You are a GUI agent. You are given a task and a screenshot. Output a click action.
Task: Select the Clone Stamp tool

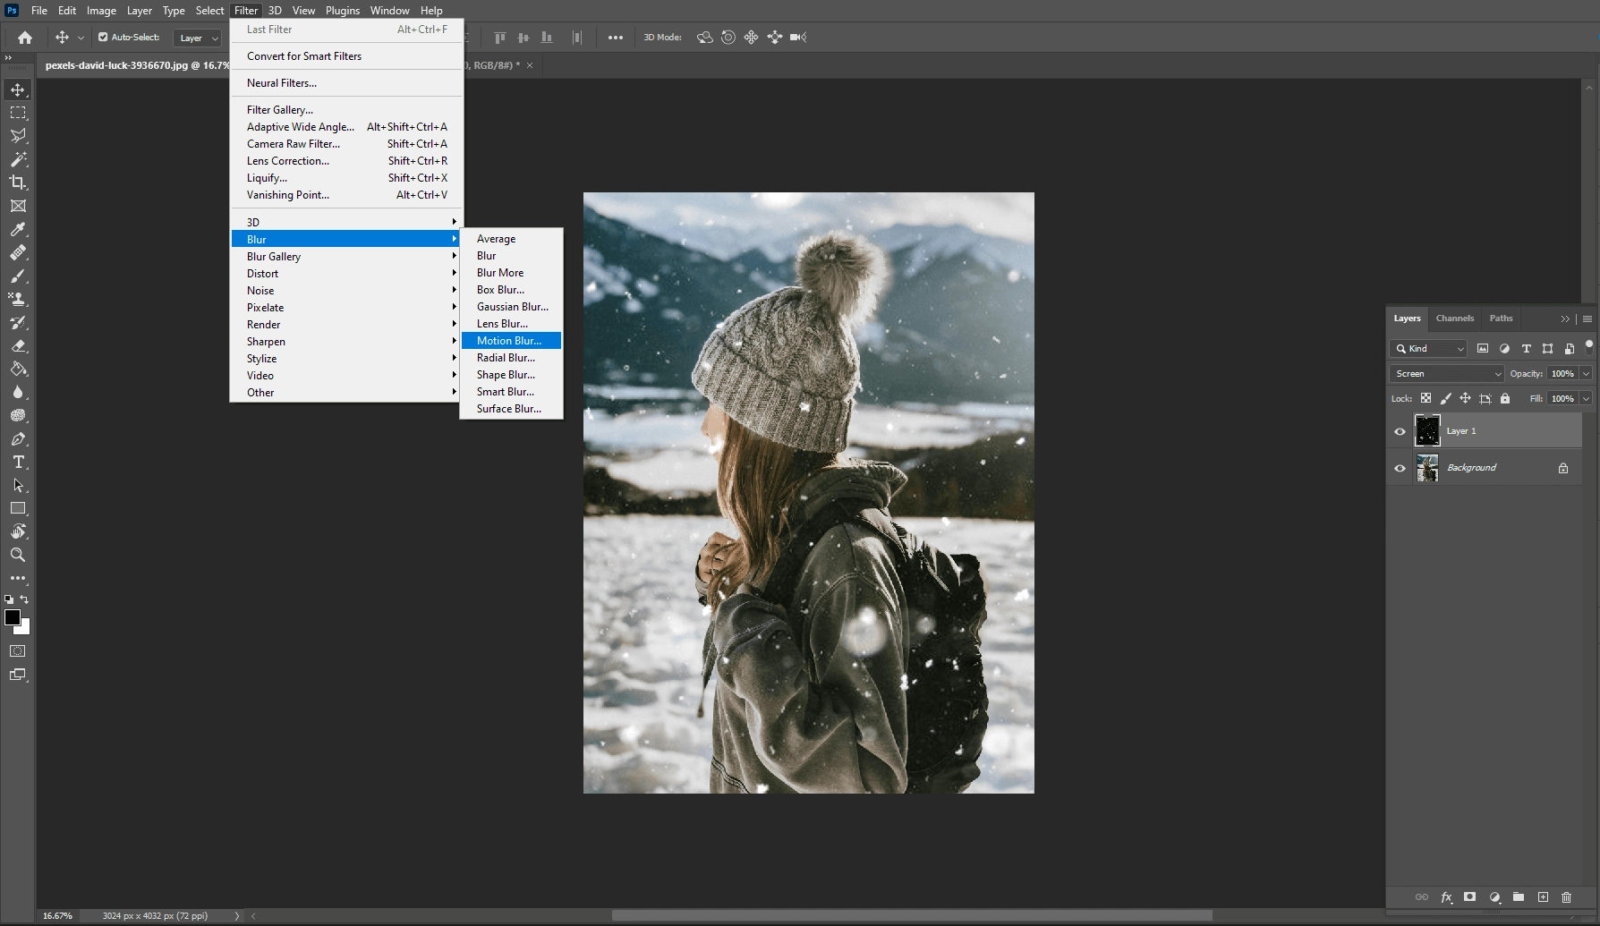pyautogui.click(x=18, y=299)
